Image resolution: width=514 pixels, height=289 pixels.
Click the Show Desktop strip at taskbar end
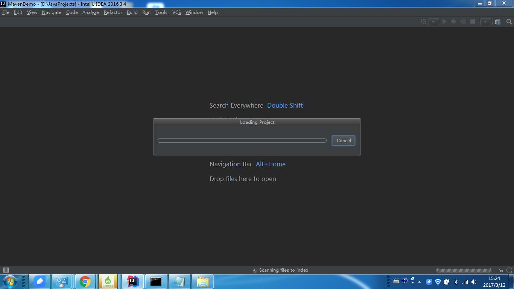[x=511, y=281]
